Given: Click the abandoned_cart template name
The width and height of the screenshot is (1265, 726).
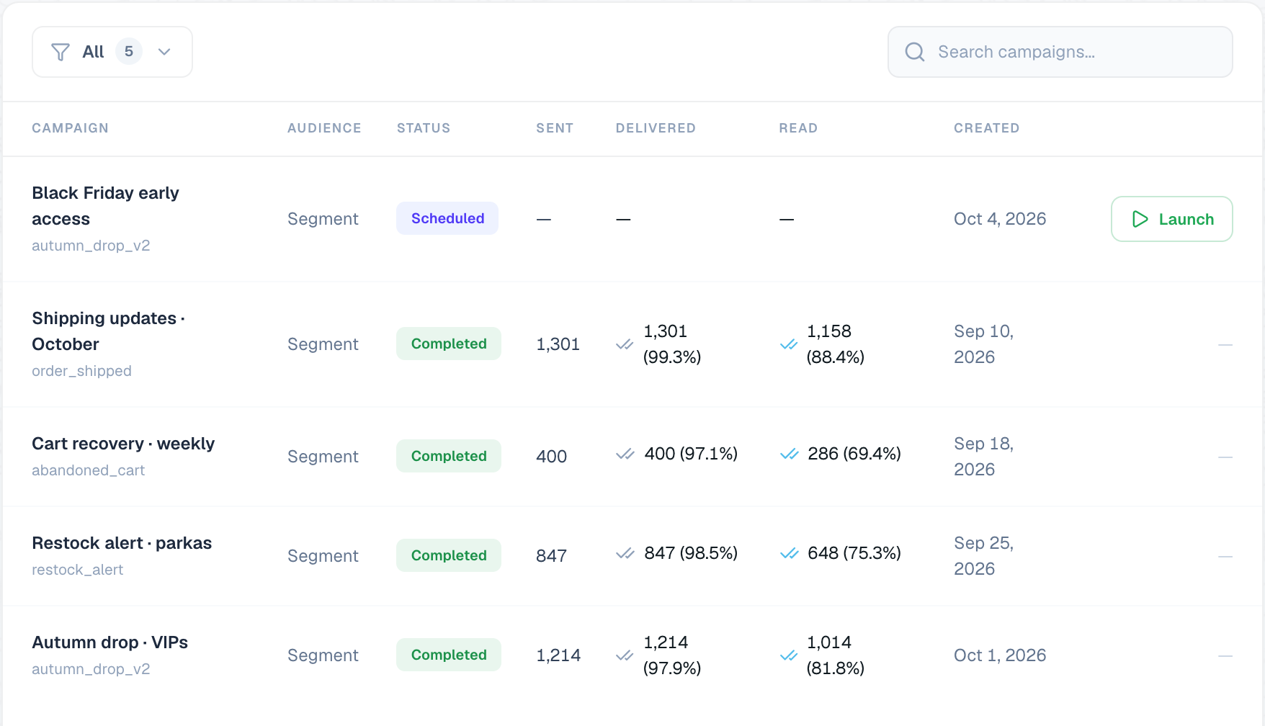Looking at the screenshot, I should tap(88, 470).
